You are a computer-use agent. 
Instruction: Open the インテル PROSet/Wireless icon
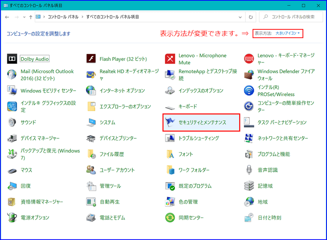tap(249, 91)
